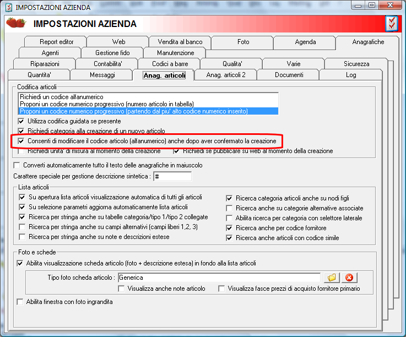The width and height of the screenshot is (406, 337).
Task: Select the Varie tab
Action: 294,64
